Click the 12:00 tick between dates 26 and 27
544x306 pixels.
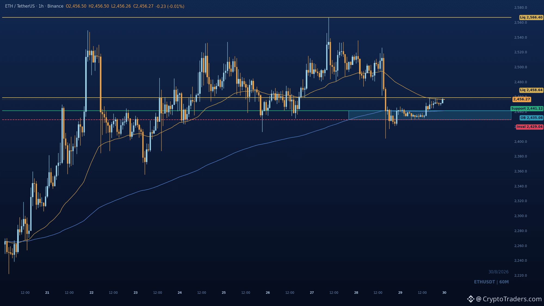pos(290,293)
